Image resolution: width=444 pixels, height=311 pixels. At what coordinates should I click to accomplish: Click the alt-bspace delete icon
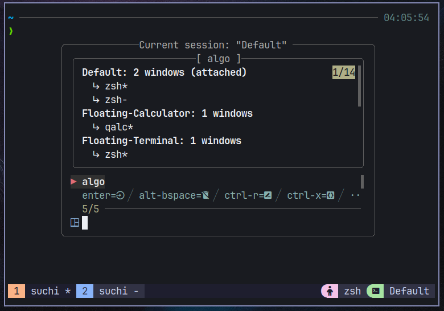(205, 195)
